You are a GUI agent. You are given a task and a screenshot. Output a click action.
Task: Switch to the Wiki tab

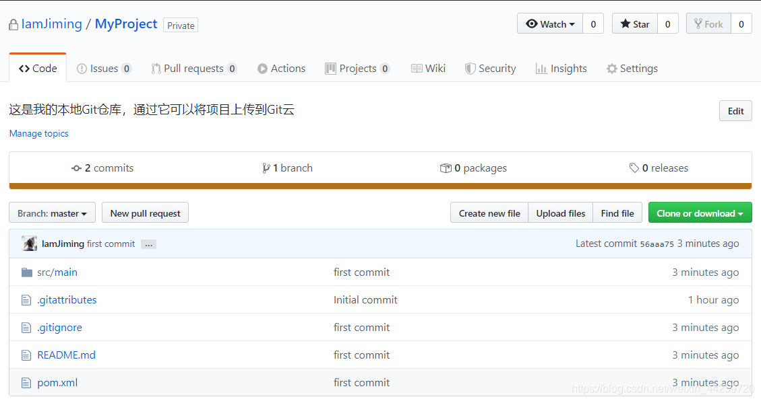(428, 68)
